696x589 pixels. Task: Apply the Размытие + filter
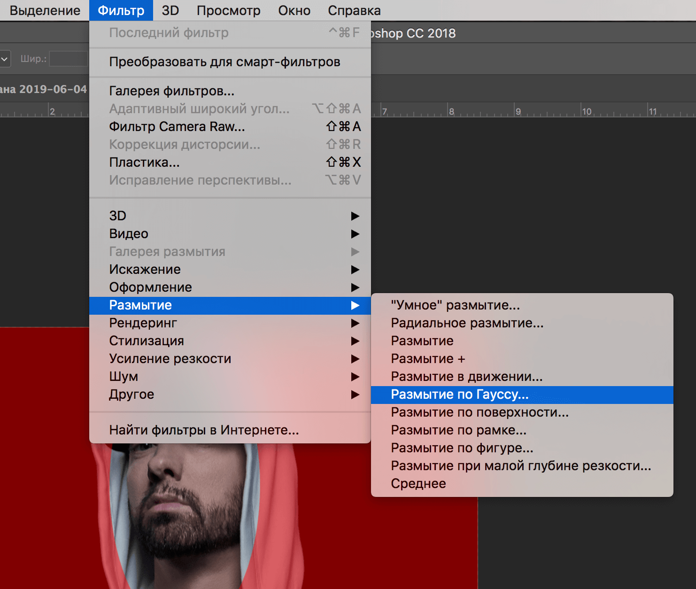pos(522,359)
